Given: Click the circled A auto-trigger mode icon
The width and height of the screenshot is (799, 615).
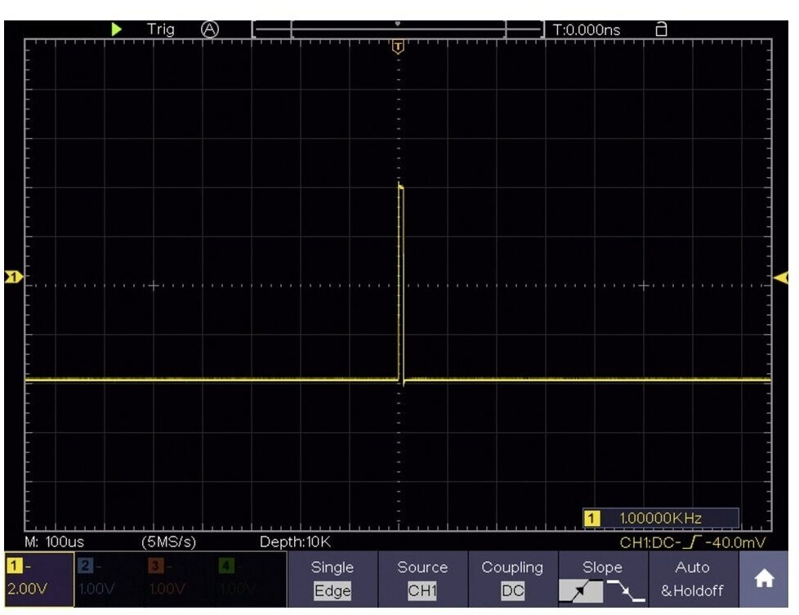Looking at the screenshot, I should point(210,29).
